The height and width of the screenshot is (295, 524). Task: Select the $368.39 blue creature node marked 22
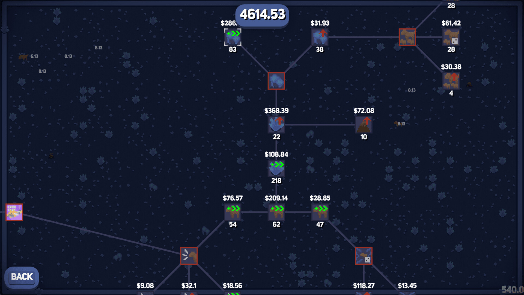click(276, 125)
